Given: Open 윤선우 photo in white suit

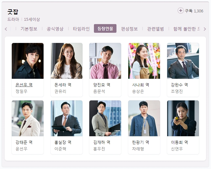Looking at the screenshot, I should coord(27,118).
